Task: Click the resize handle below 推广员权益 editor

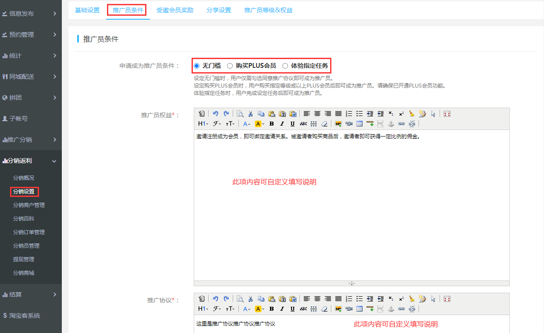Action: click(352, 283)
